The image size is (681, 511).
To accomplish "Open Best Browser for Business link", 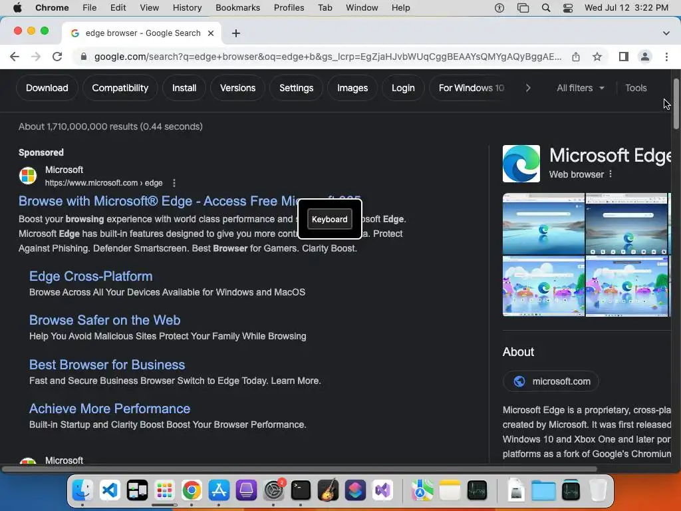I will point(107,365).
